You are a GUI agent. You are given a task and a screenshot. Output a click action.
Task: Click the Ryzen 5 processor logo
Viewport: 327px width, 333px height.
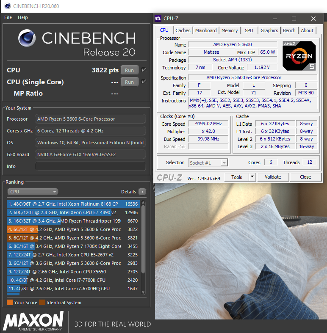point(299,56)
